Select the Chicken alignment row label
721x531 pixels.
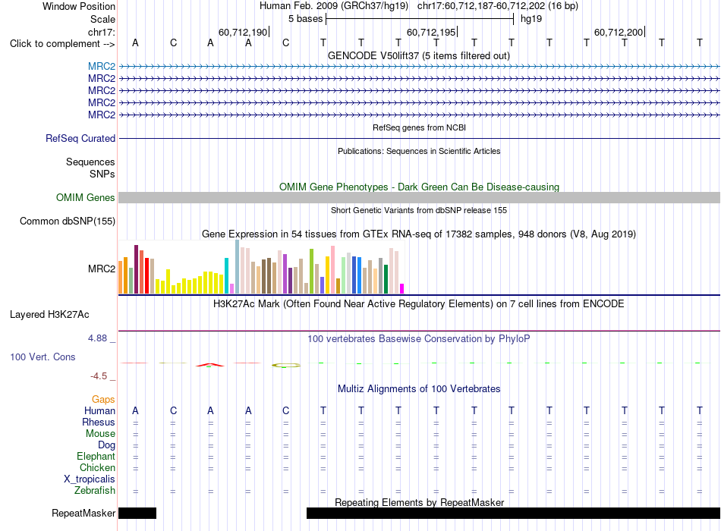(97, 467)
